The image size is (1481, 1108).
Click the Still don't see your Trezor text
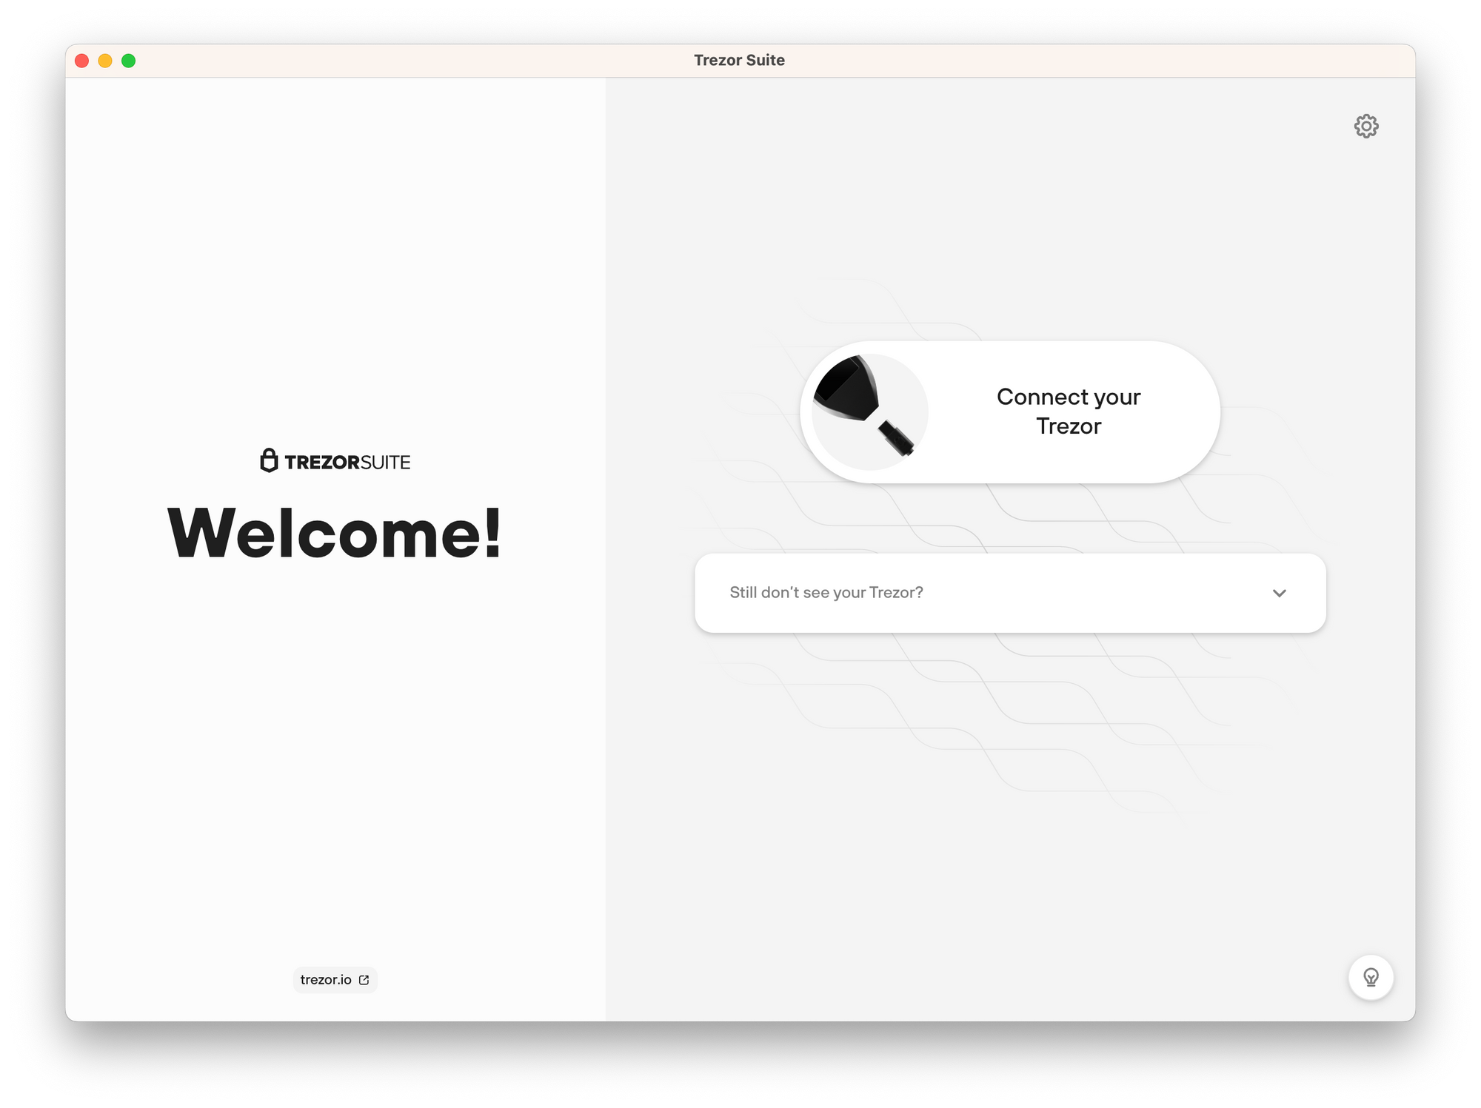(825, 592)
